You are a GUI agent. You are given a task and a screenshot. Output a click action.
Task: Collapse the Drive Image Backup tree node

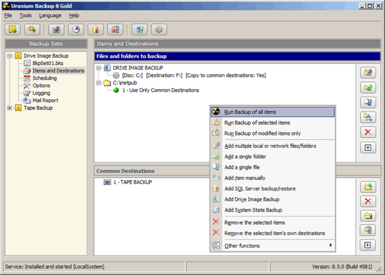coord(9,56)
